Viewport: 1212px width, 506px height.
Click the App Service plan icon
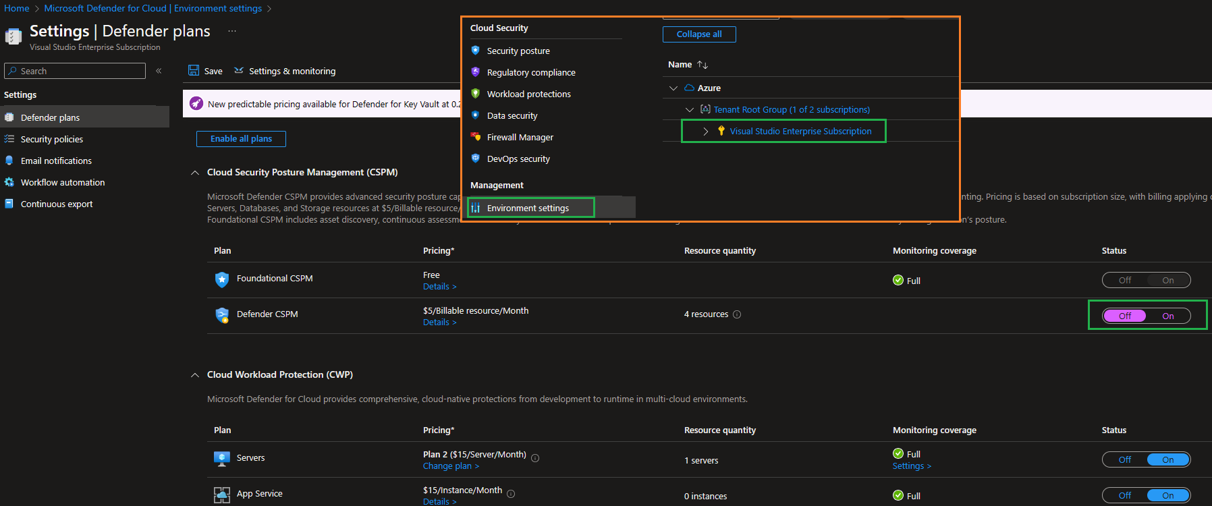click(x=222, y=495)
